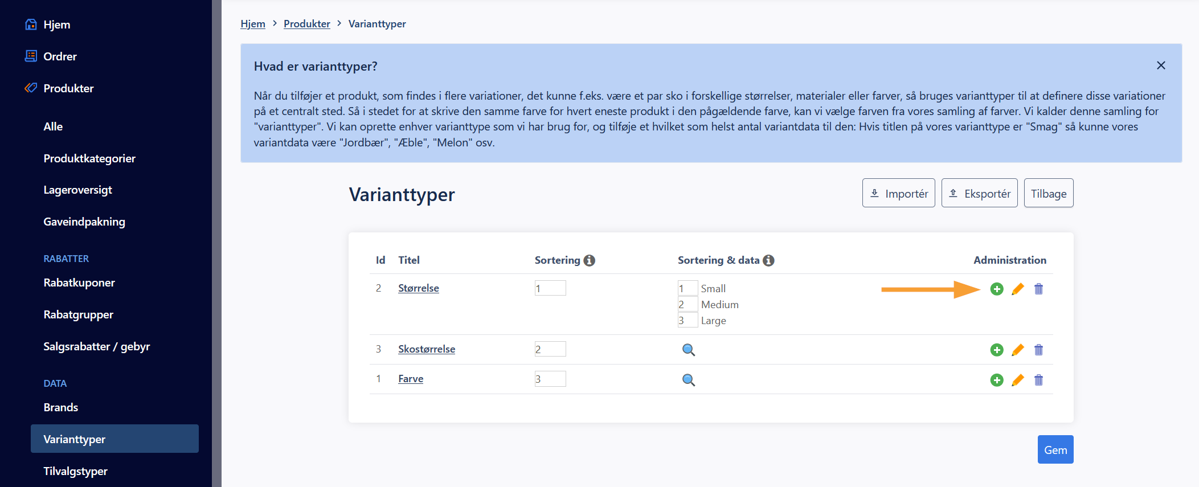Add variant data to the Farve row

pyautogui.click(x=997, y=380)
